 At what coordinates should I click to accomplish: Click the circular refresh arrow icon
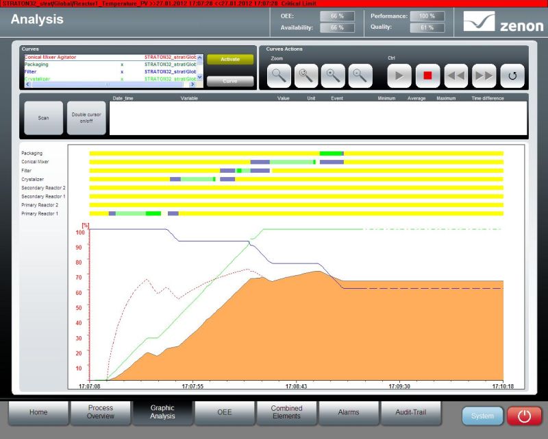[512, 75]
